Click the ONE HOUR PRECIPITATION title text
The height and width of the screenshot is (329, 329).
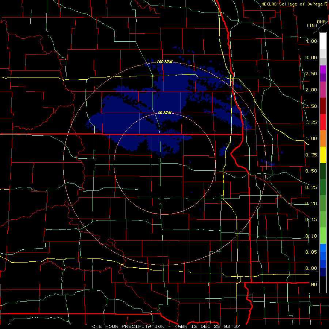pyautogui.click(x=128, y=326)
